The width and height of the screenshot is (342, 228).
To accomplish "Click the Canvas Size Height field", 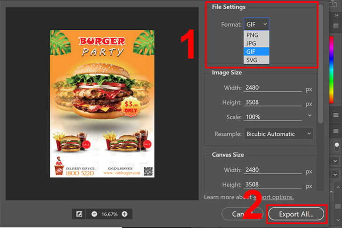I will coord(273,184).
